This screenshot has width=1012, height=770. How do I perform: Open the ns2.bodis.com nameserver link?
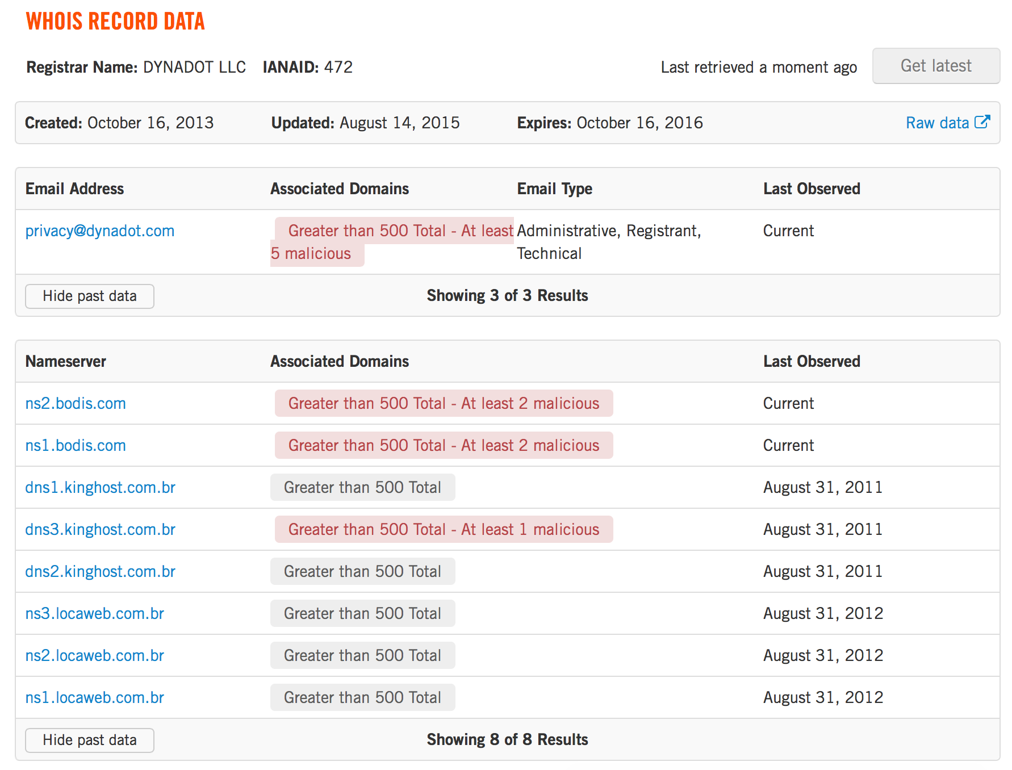point(76,404)
